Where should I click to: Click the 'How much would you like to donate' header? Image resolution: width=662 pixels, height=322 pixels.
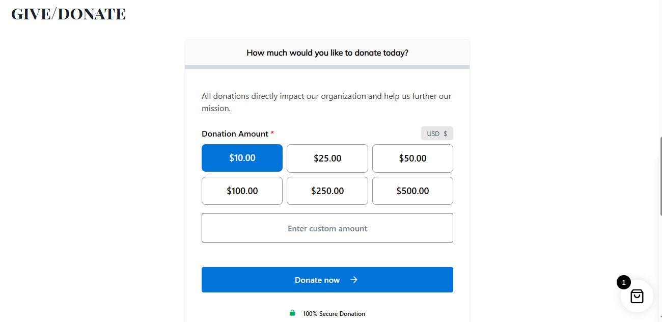[x=327, y=52]
